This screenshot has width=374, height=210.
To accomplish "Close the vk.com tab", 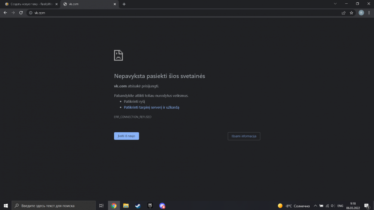I will click(x=115, y=4).
